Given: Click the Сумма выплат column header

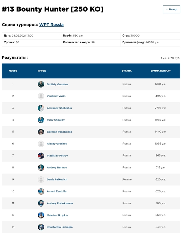Looking at the screenshot, I should coord(160,71).
